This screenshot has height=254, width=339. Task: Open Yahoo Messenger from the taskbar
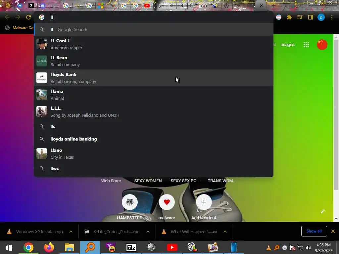(x=111, y=247)
